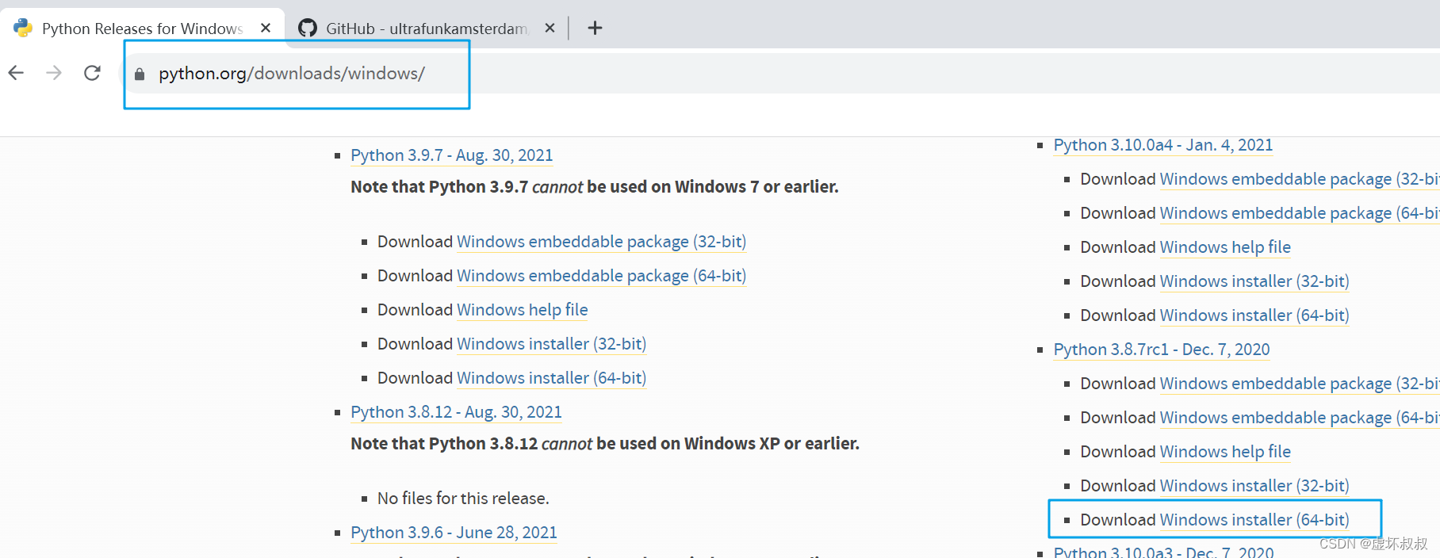This screenshot has height=558, width=1440.
Task: Open Python 3.8.7rc1 - Dec. 7, 2020 release
Action: pyautogui.click(x=1162, y=350)
